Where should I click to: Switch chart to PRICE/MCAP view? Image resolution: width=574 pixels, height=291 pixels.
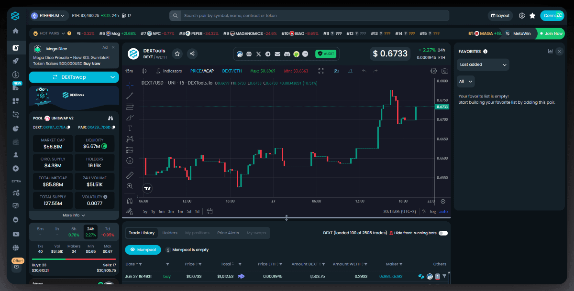[x=202, y=71]
